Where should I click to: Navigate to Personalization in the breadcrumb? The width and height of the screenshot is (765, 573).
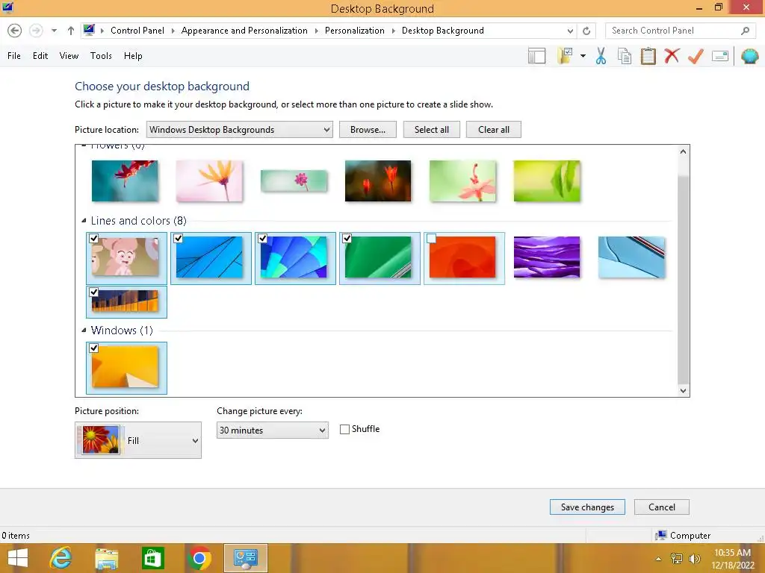(354, 31)
